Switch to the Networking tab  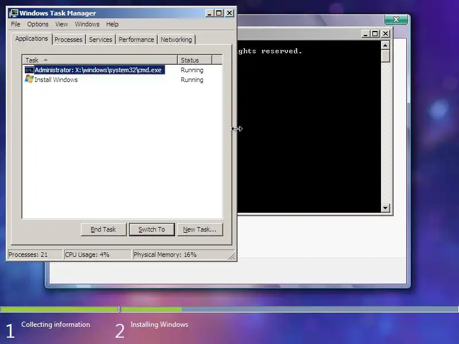[x=176, y=40]
